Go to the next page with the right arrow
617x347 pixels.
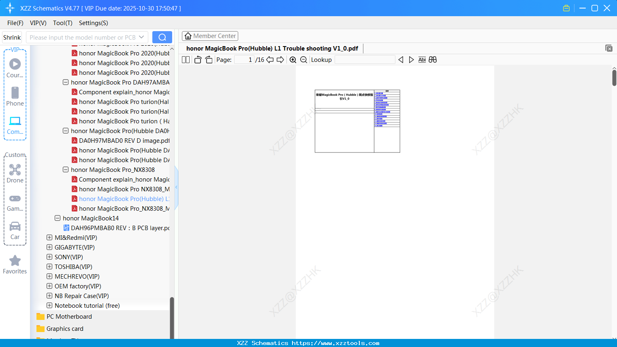pyautogui.click(x=280, y=60)
